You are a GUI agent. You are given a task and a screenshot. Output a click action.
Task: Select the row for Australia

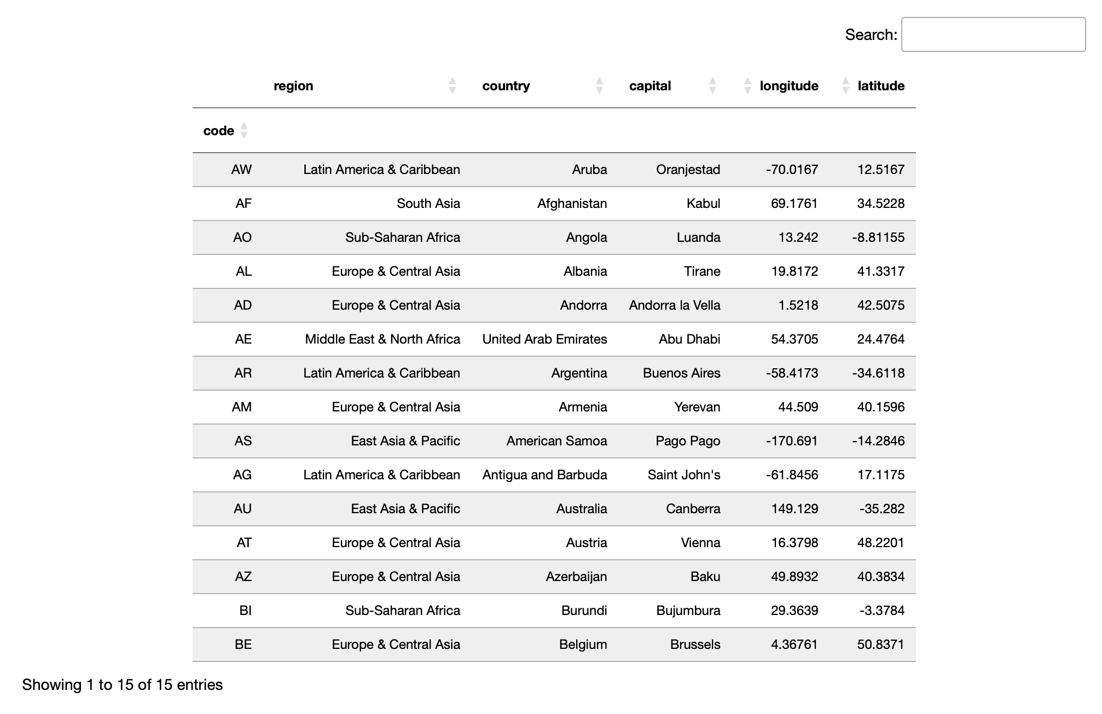pos(547,508)
